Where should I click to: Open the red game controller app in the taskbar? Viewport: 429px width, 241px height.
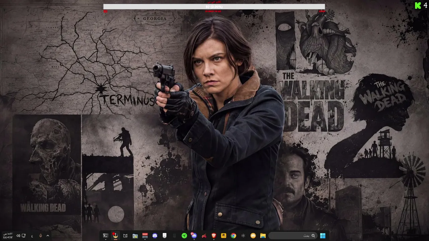coord(204,236)
